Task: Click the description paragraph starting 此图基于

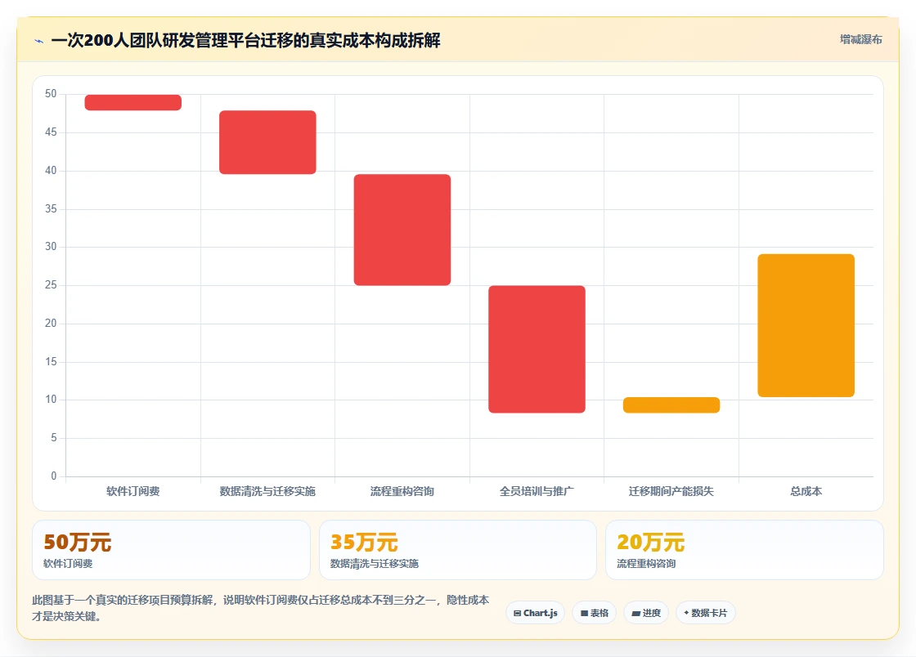Action: click(x=261, y=608)
